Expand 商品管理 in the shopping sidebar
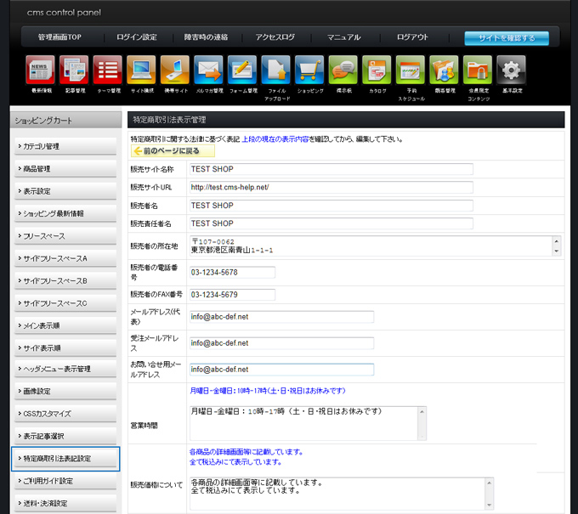 point(65,169)
